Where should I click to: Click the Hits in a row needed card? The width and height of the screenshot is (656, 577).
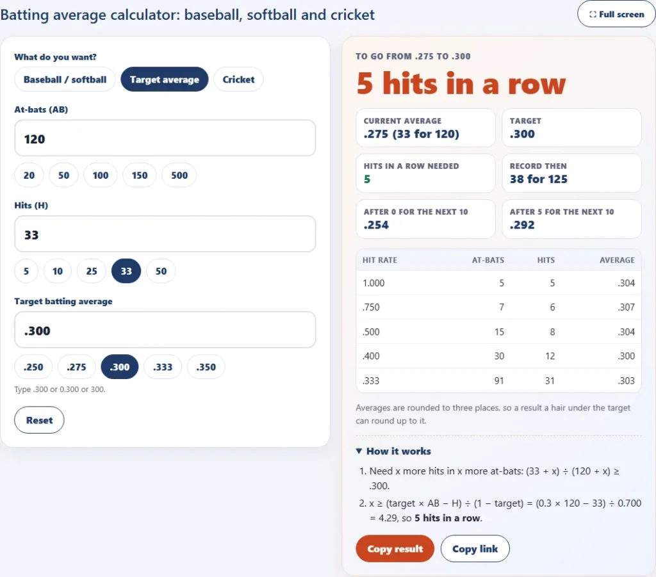coord(425,173)
